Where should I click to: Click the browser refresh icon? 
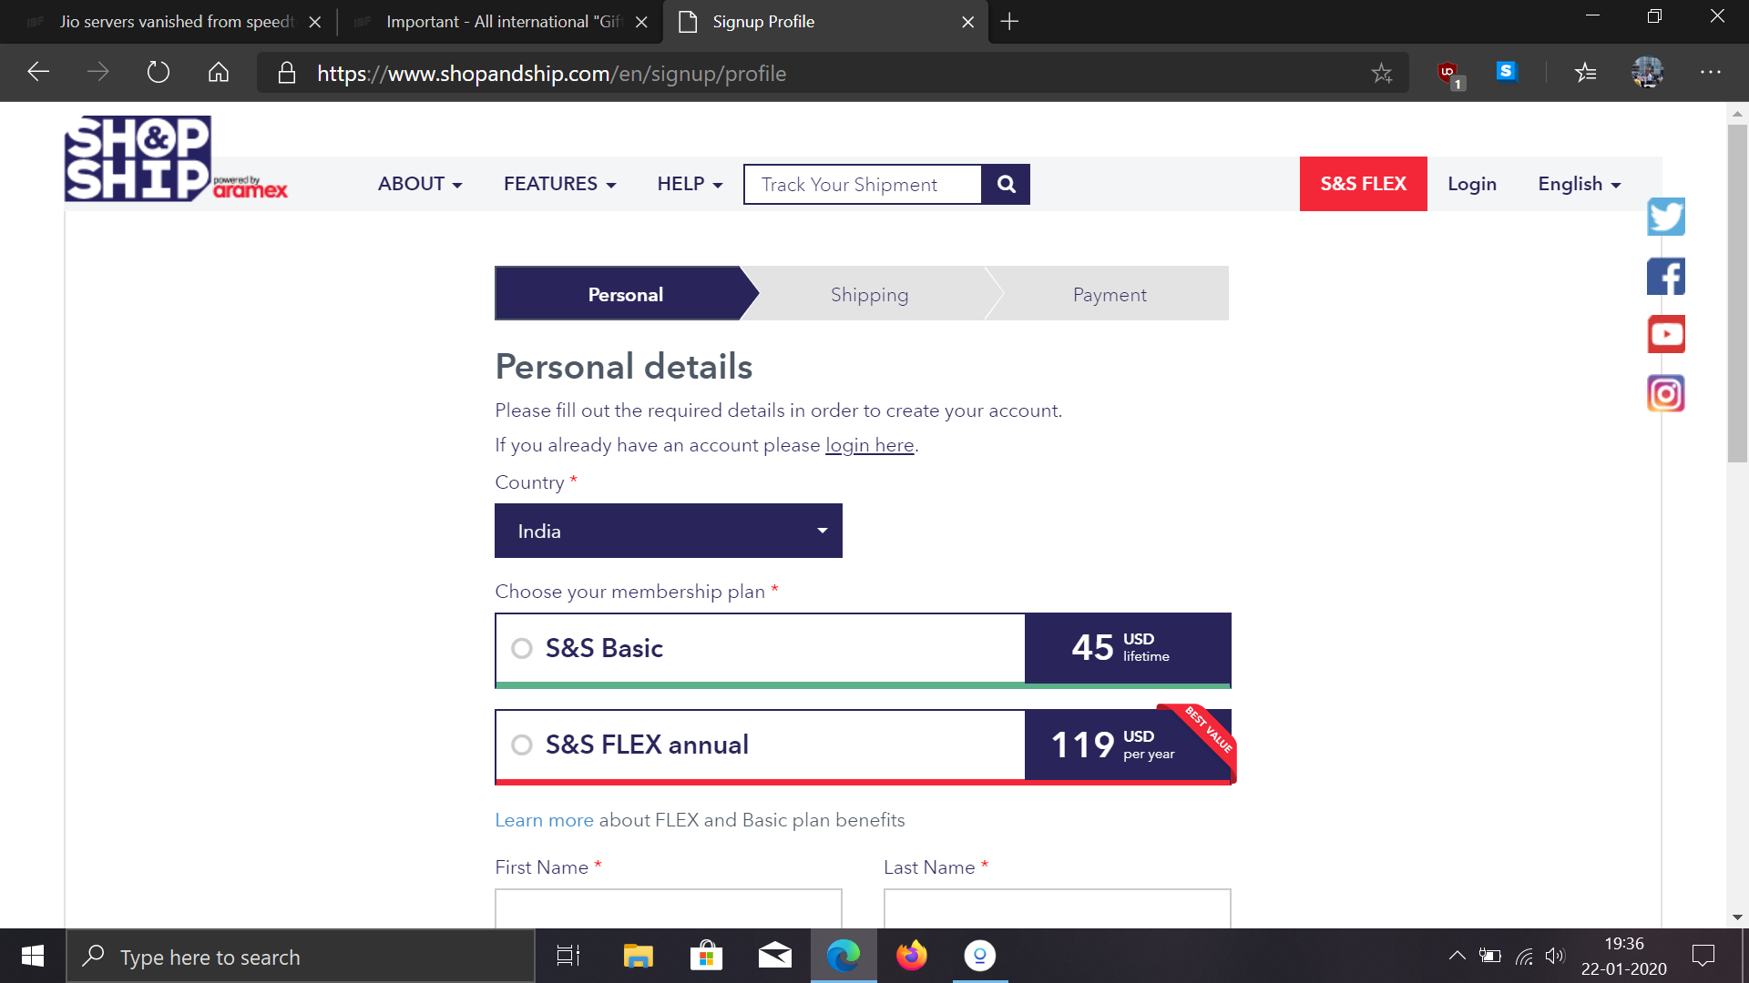pos(159,72)
